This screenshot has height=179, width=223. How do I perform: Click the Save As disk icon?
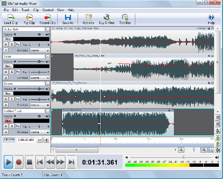pyautogui.click(x=68, y=17)
